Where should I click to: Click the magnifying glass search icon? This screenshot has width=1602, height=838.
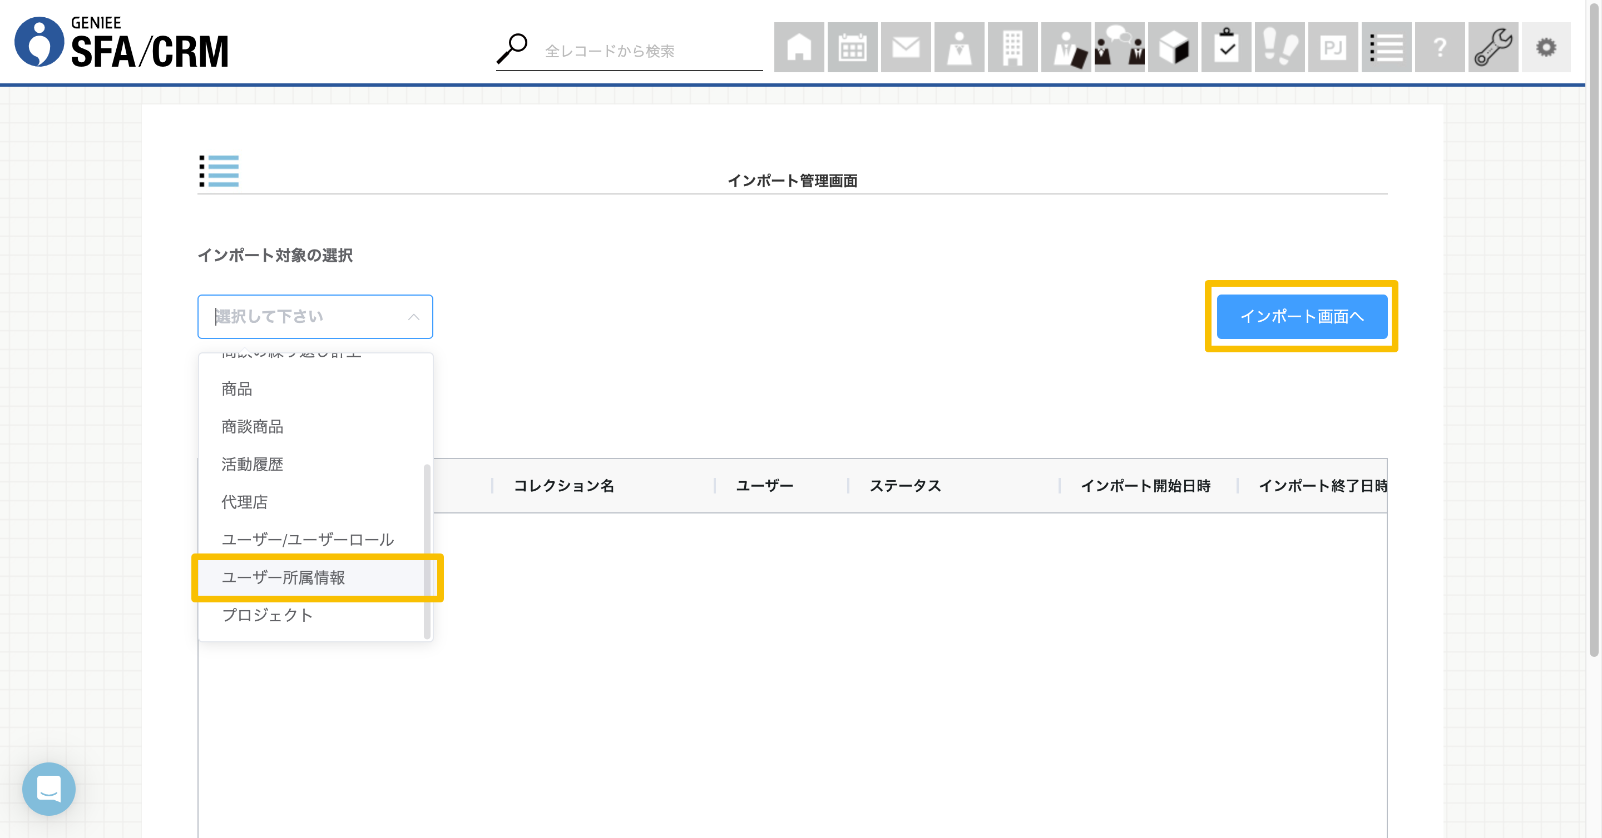512,48
